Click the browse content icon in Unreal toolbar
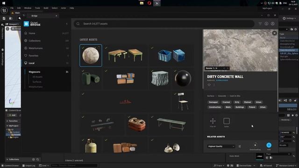Image resolution: width=299 pixels, height=168 pixels. pyautogui.click(x=11, y=18)
